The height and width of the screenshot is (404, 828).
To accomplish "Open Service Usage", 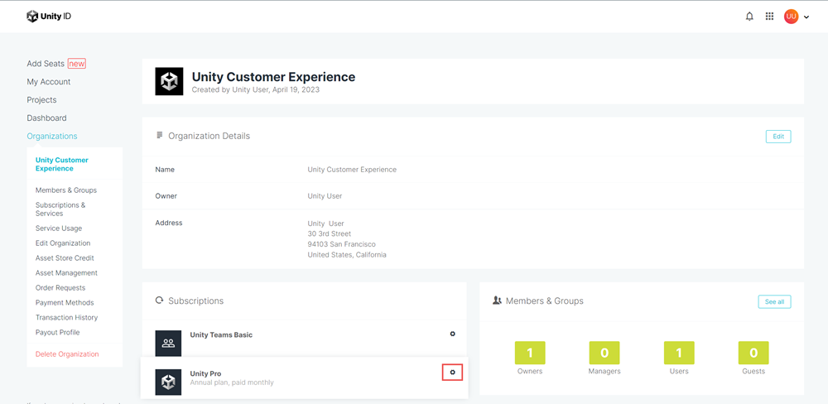I will (59, 228).
